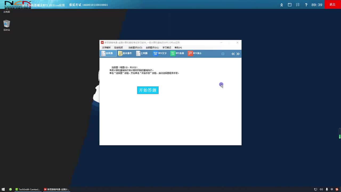Go to previous with double-left arrows
This screenshot has width=341, height=192.
tap(233, 54)
